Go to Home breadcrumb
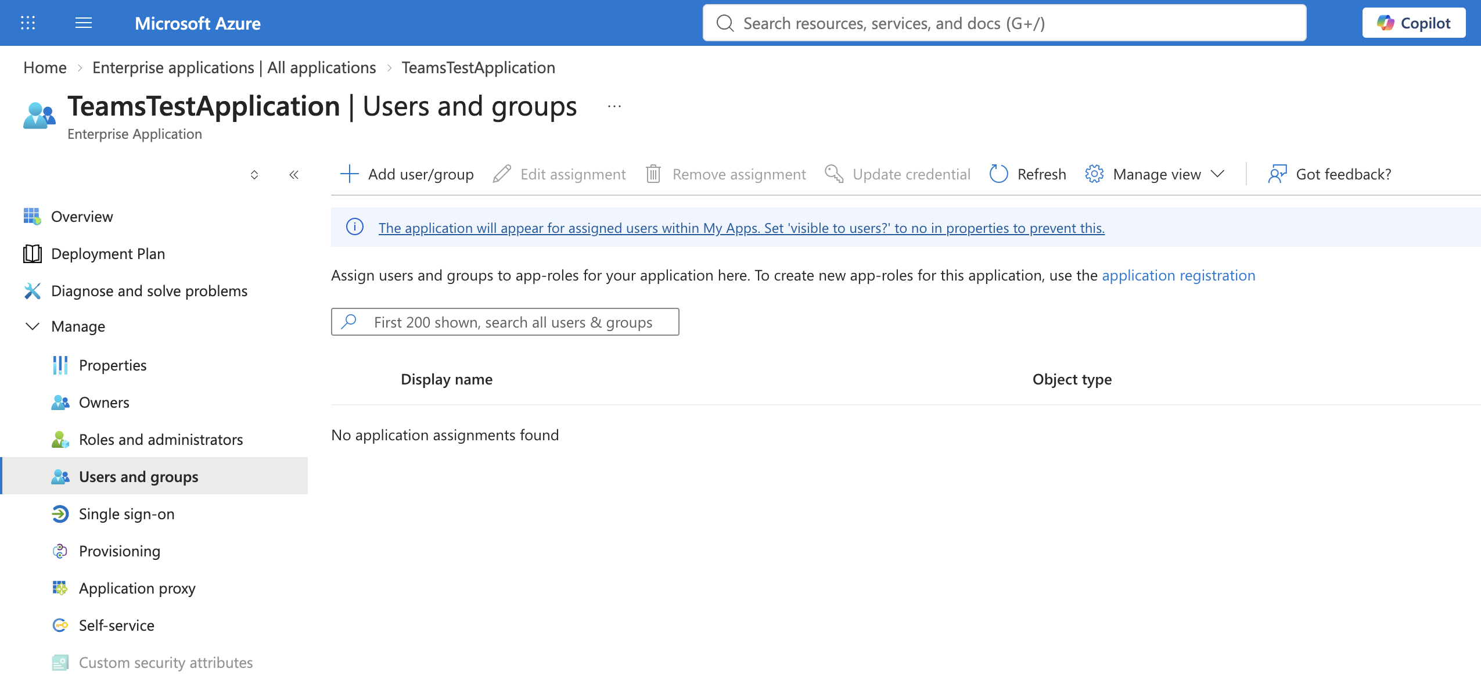The image size is (1481, 683). coord(45,67)
